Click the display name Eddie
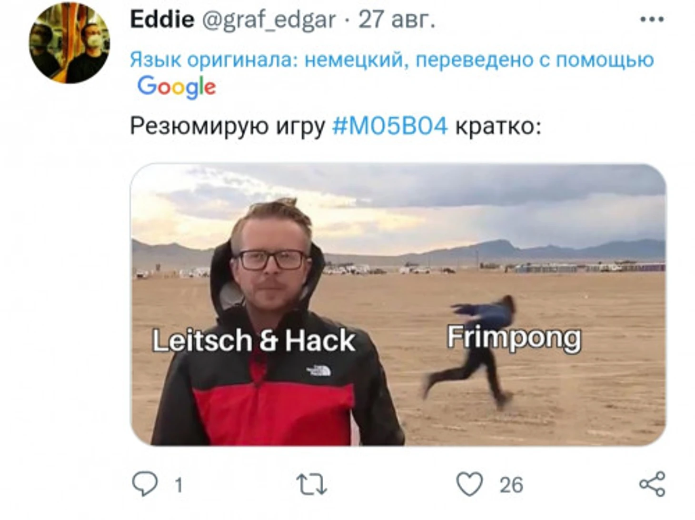This screenshot has width=695, height=520. click(x=162, y=20)
